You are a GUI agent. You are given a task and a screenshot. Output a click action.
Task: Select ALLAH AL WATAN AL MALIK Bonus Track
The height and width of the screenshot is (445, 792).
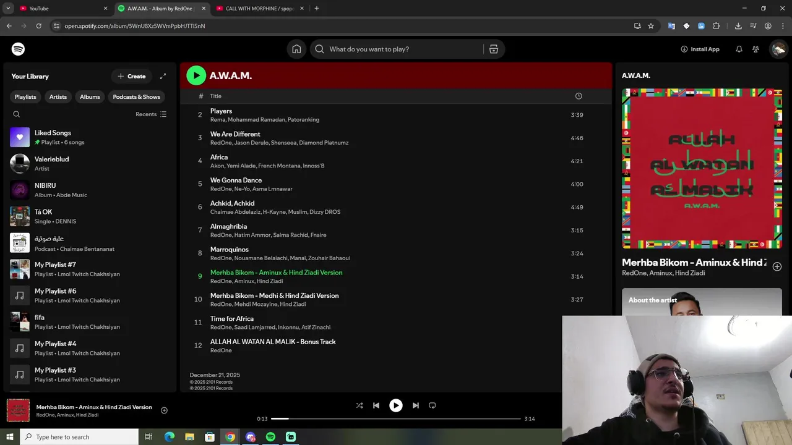click(x=273, y=342)
